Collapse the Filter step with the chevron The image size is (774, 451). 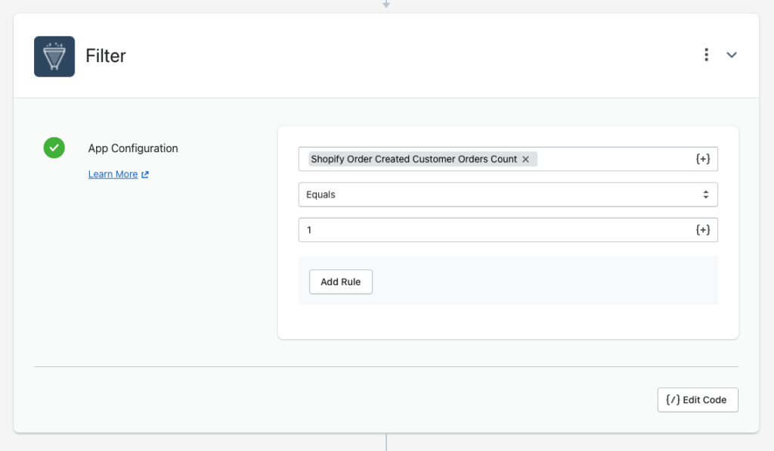click(732, 54)
